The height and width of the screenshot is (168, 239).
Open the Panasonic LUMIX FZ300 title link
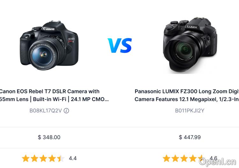(x=187, y=95)
